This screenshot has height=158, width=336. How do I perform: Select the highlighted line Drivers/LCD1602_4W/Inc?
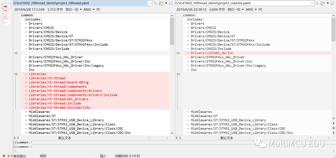pyautogui.click(x=257, y=53)
